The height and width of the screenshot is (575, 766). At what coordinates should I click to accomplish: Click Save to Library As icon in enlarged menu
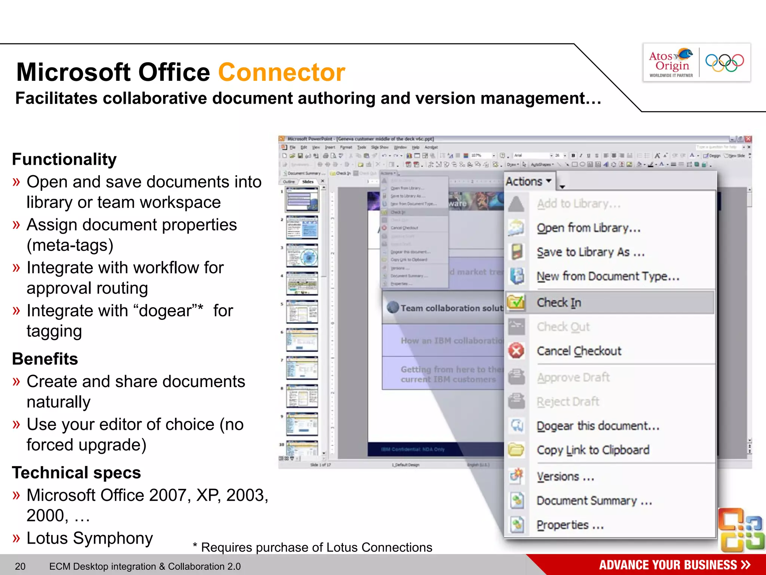click(x=517, y=252)
